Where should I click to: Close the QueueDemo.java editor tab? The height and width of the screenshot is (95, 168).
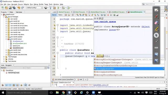[x=144, y=12]
